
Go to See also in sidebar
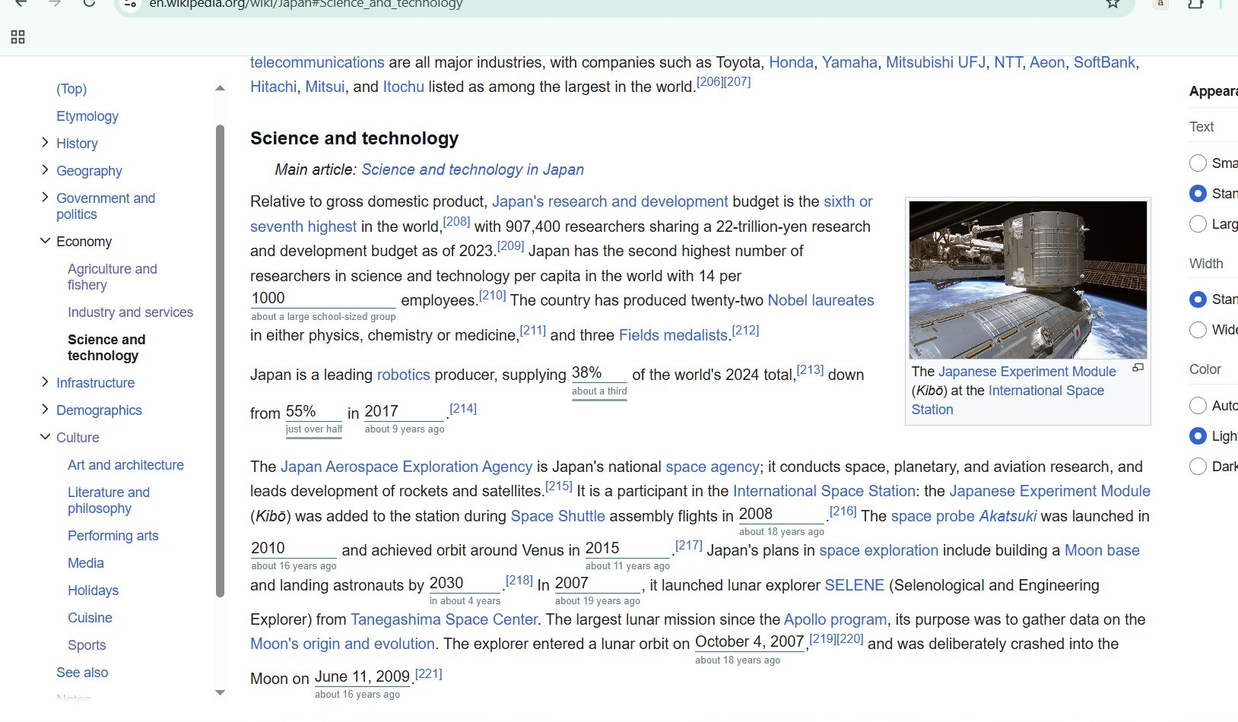(x=82, y=673)
